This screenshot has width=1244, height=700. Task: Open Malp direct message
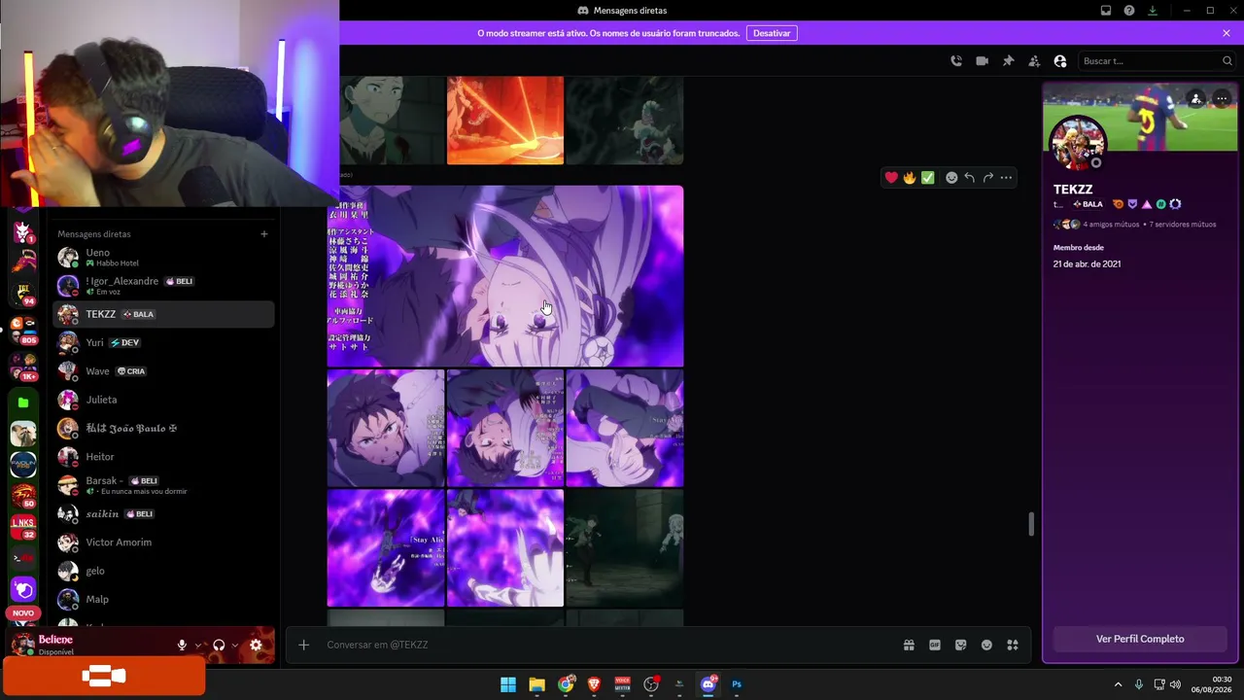[x=163, y=599]
